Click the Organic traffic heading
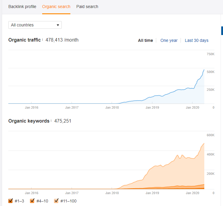Screen dimensions: 223x206 tap(24, 40)
